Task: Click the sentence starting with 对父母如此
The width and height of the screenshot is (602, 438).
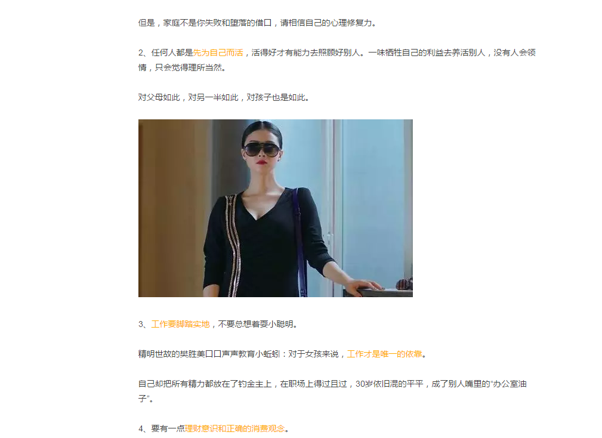Action: click(x=224, y=97)
